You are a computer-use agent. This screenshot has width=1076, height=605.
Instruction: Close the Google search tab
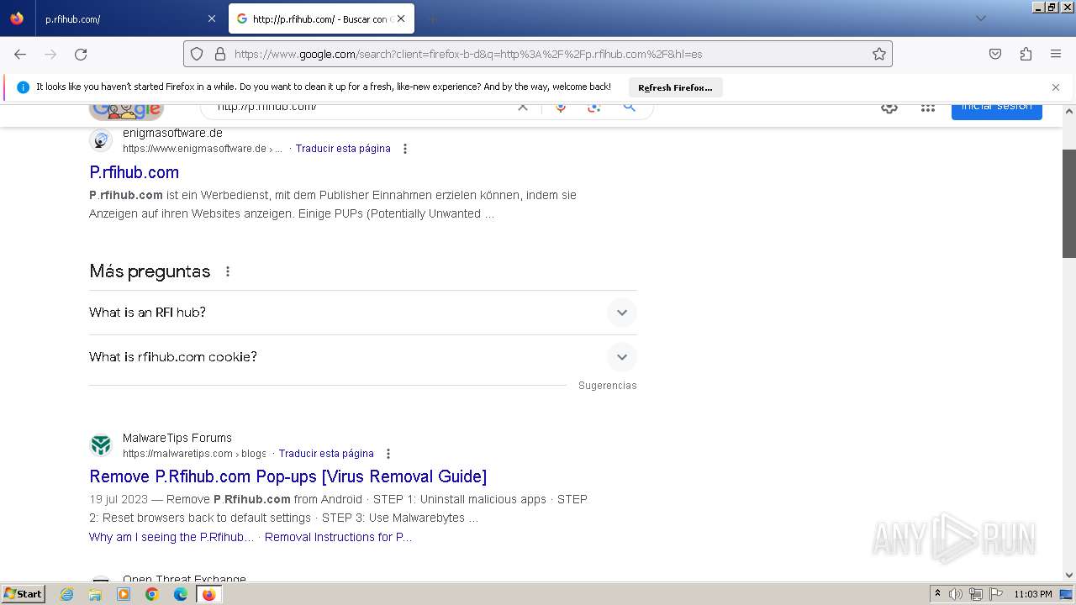click(x=401, y=18)
